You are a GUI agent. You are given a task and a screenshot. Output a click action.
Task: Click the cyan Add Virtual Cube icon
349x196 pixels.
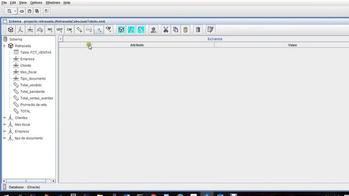click(121, 29)
